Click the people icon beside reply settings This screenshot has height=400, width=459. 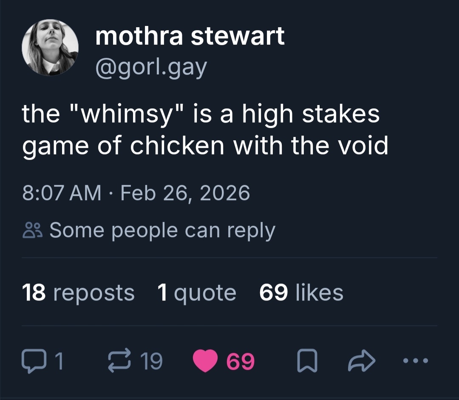click(32, 231)
